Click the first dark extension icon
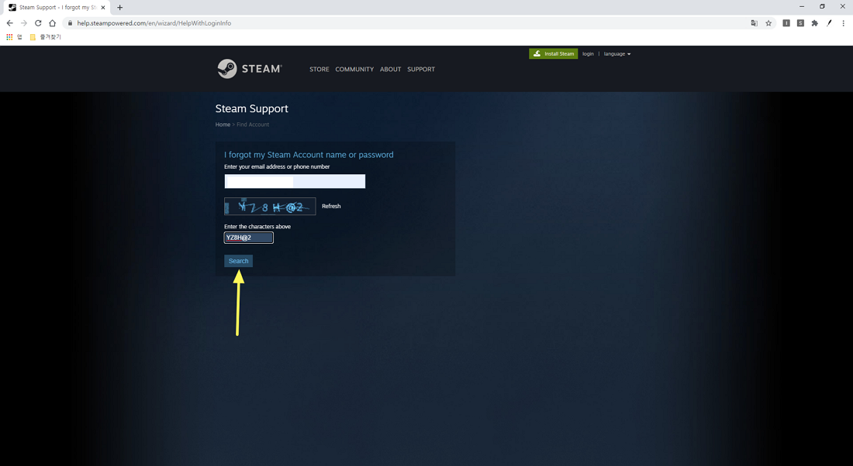Viewport: 853px width, 466px height. point(786,22)
